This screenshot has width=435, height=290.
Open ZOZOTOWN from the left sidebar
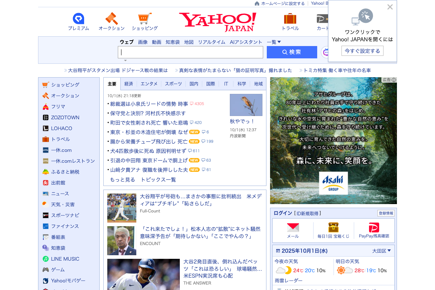65,117
